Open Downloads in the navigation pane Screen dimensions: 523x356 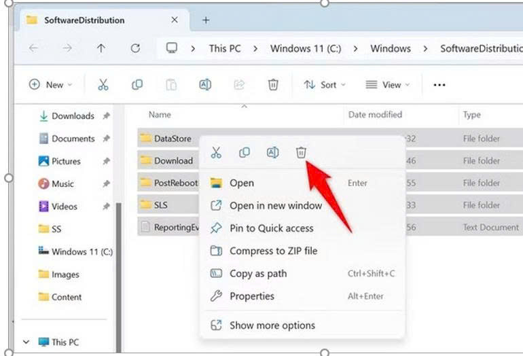coord(67,115)
